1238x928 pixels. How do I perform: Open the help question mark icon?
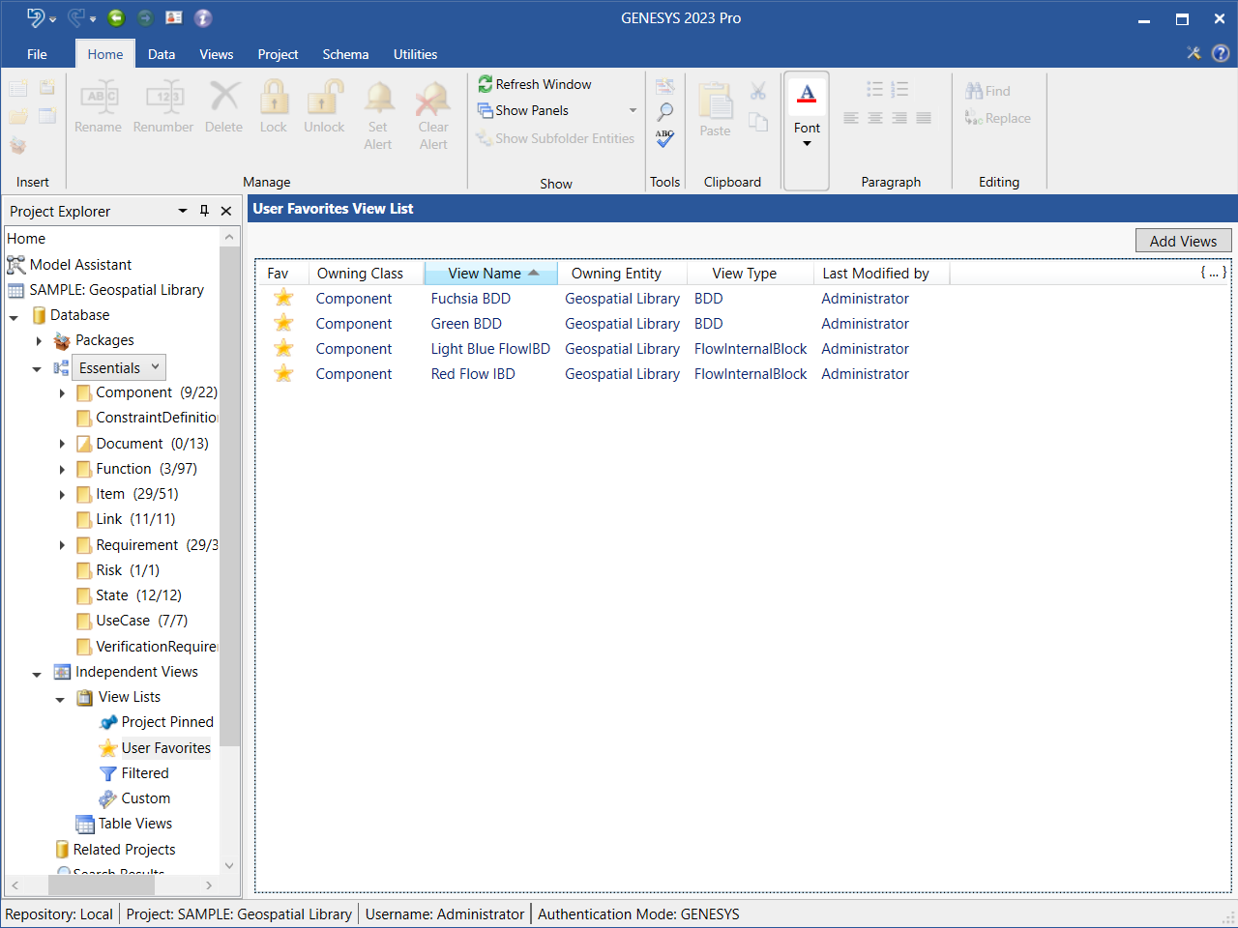tap(1221, 53)
